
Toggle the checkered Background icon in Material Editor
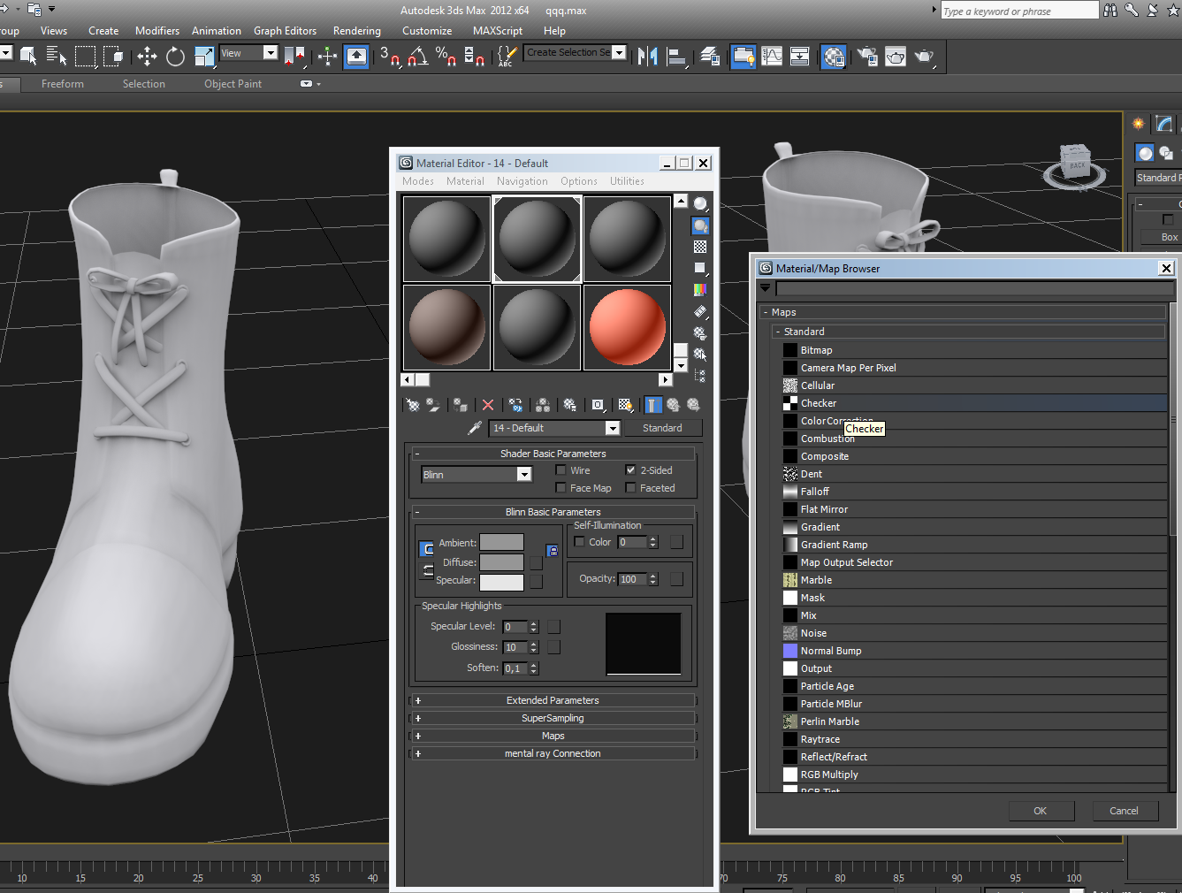700,247
